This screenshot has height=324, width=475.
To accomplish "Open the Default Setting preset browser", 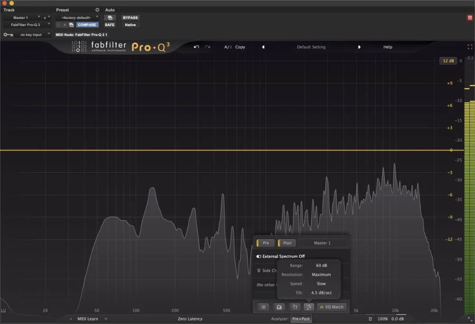I will coord(311,47).
